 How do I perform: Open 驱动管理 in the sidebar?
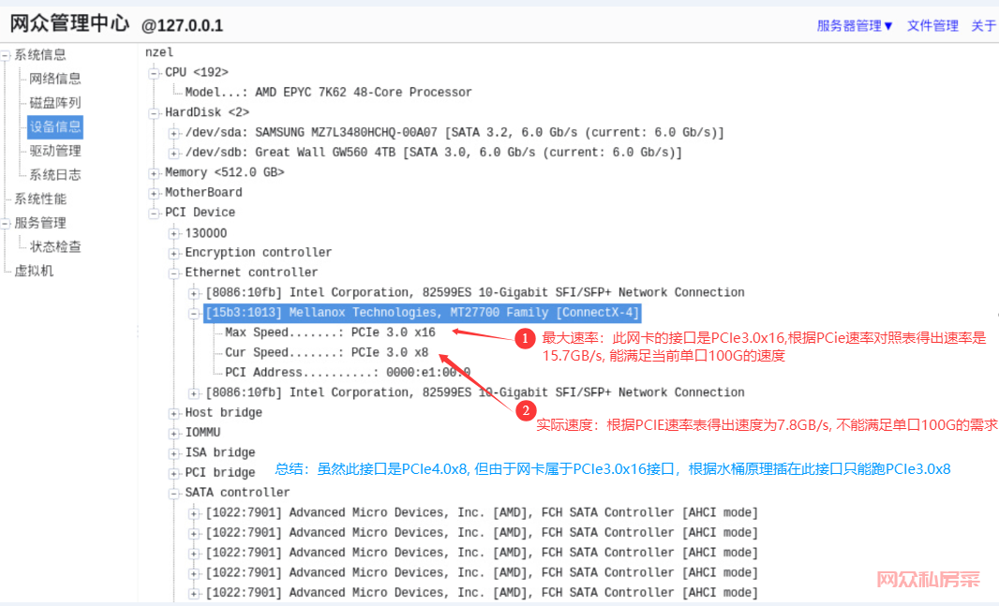pos(55,151)
